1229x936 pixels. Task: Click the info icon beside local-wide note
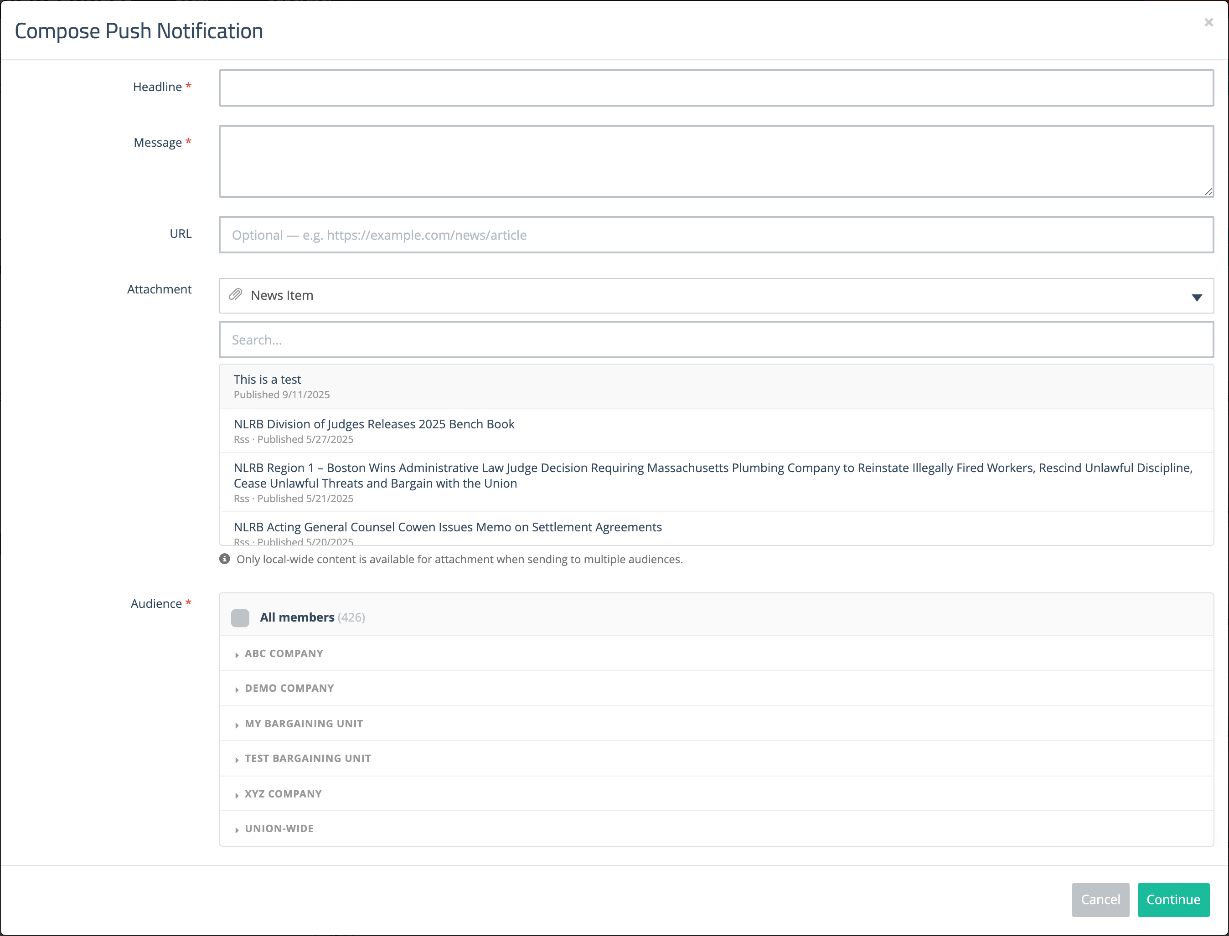(225, 559)
